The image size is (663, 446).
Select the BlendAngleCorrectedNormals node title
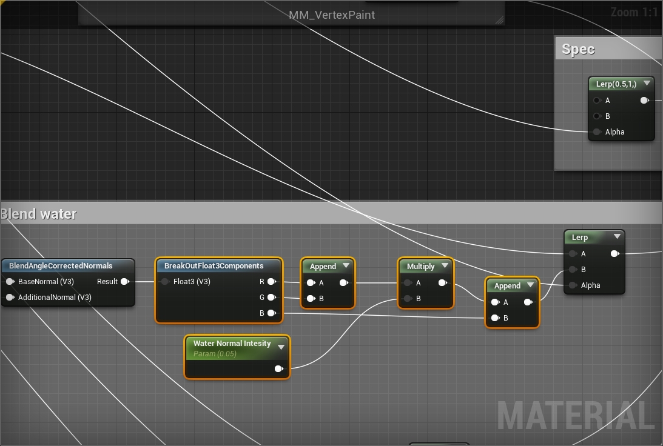pyautogui.click(x=61, y=265)
